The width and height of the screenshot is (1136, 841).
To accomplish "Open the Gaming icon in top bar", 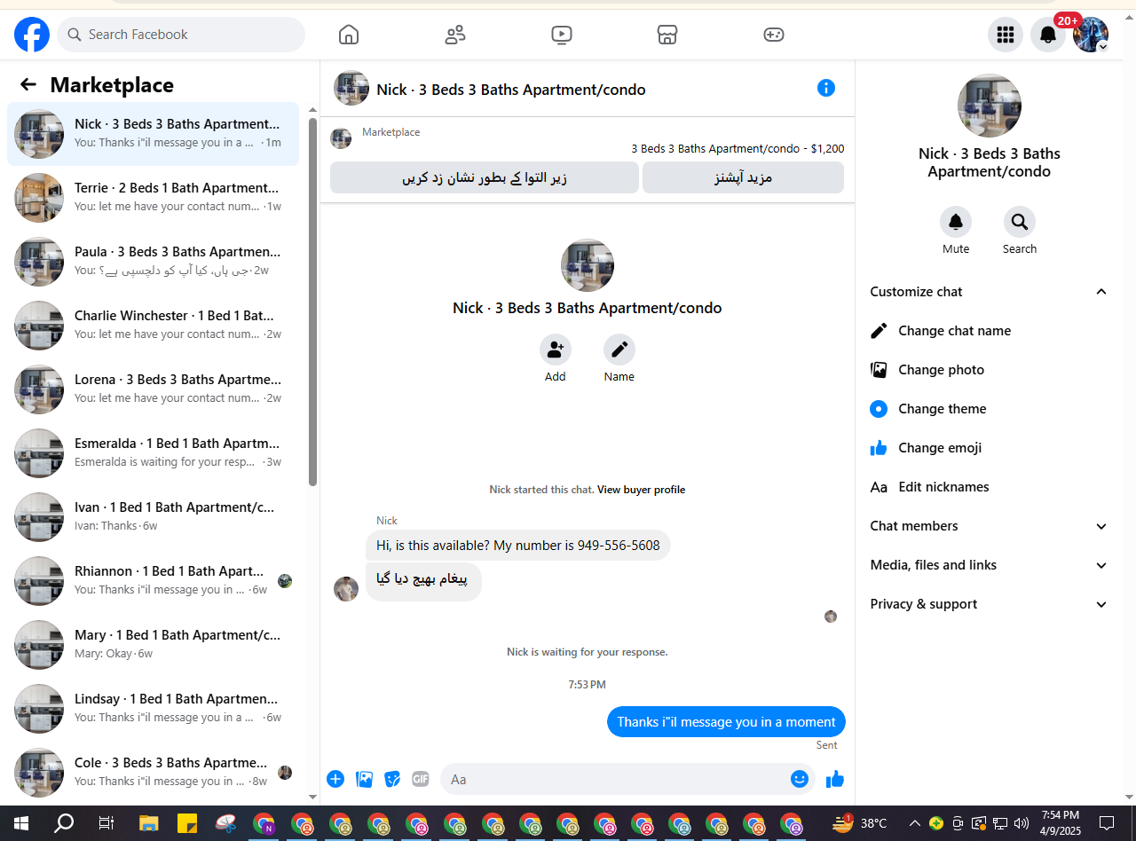I will (774, 35).
